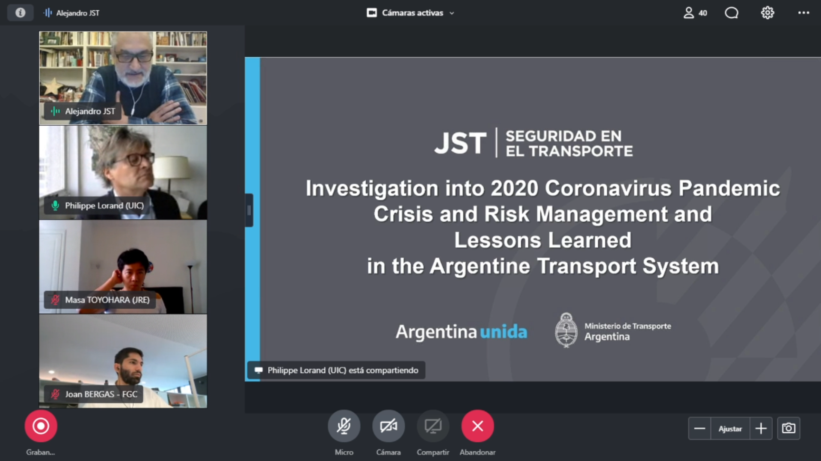Select Philippe Lorand (UIC) video thumbnail
The height and width of the screenshot is (461, 821).
pos(123,172)
